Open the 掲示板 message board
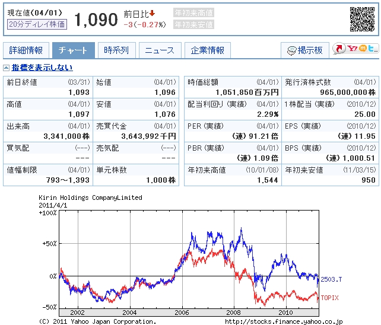381x325 pixels. click(x=305, y=50)
